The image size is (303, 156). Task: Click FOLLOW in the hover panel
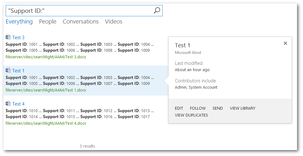click(198, 108)
